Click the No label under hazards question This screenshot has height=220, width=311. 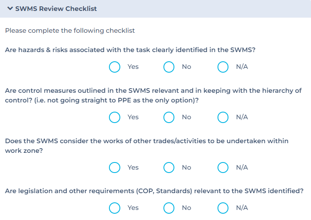coord(187,67)
